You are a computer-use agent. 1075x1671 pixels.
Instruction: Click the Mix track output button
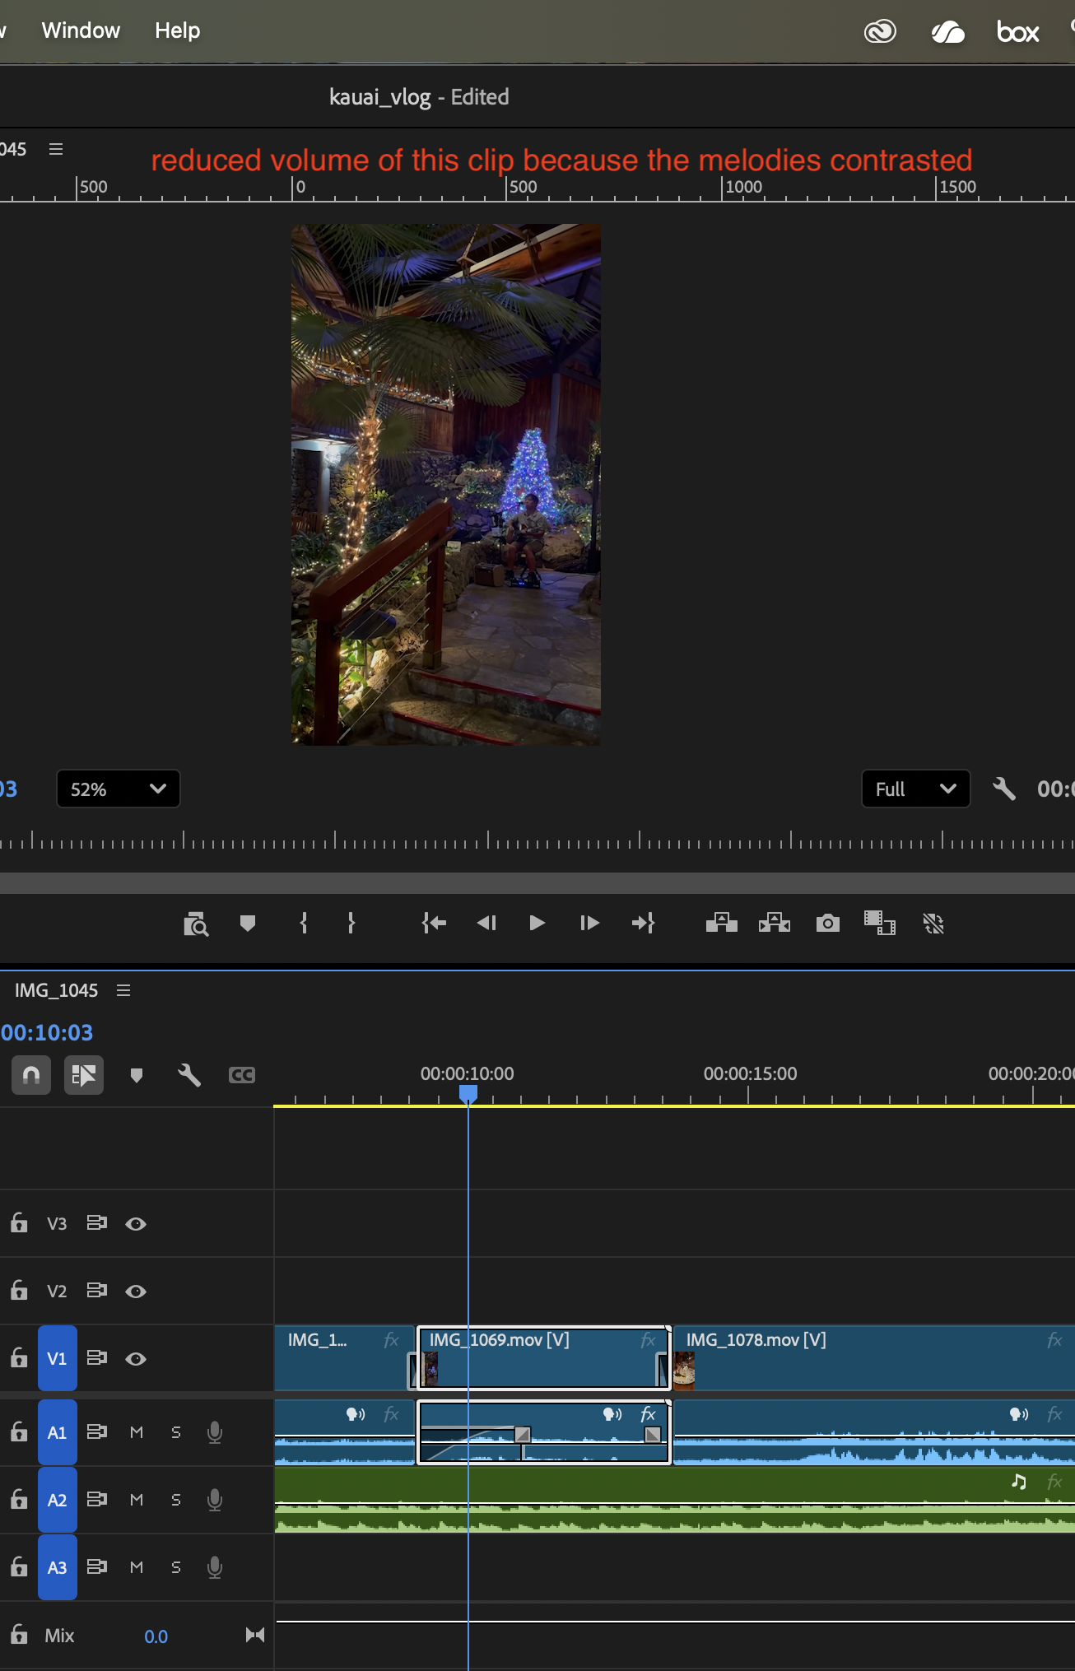coord(255,1635)
